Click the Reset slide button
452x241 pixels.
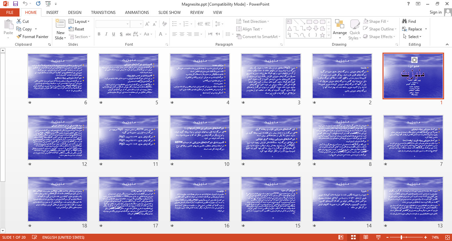point(76,29)
